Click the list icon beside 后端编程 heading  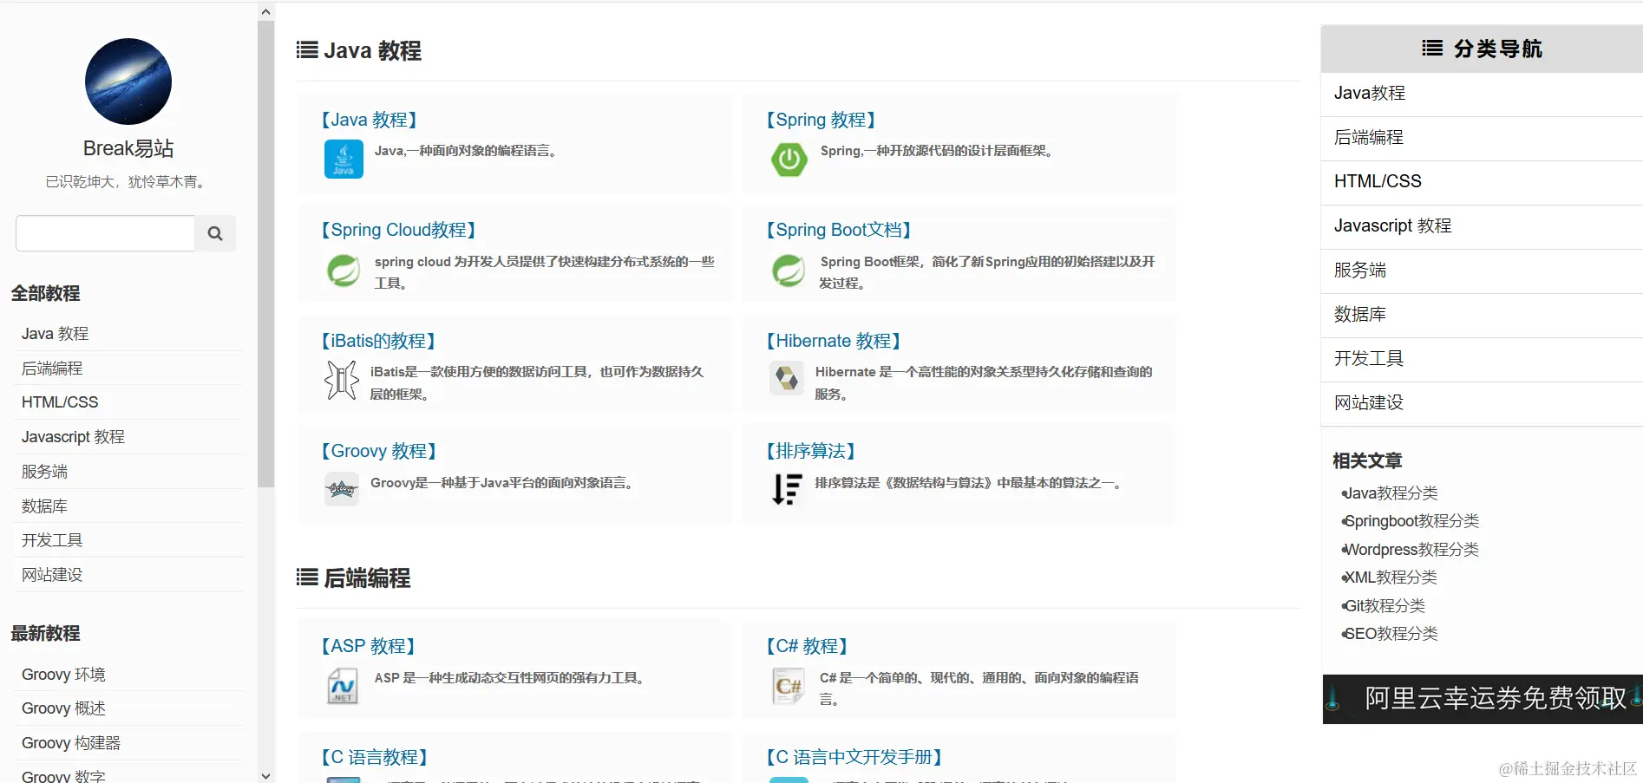click(307, 577)
